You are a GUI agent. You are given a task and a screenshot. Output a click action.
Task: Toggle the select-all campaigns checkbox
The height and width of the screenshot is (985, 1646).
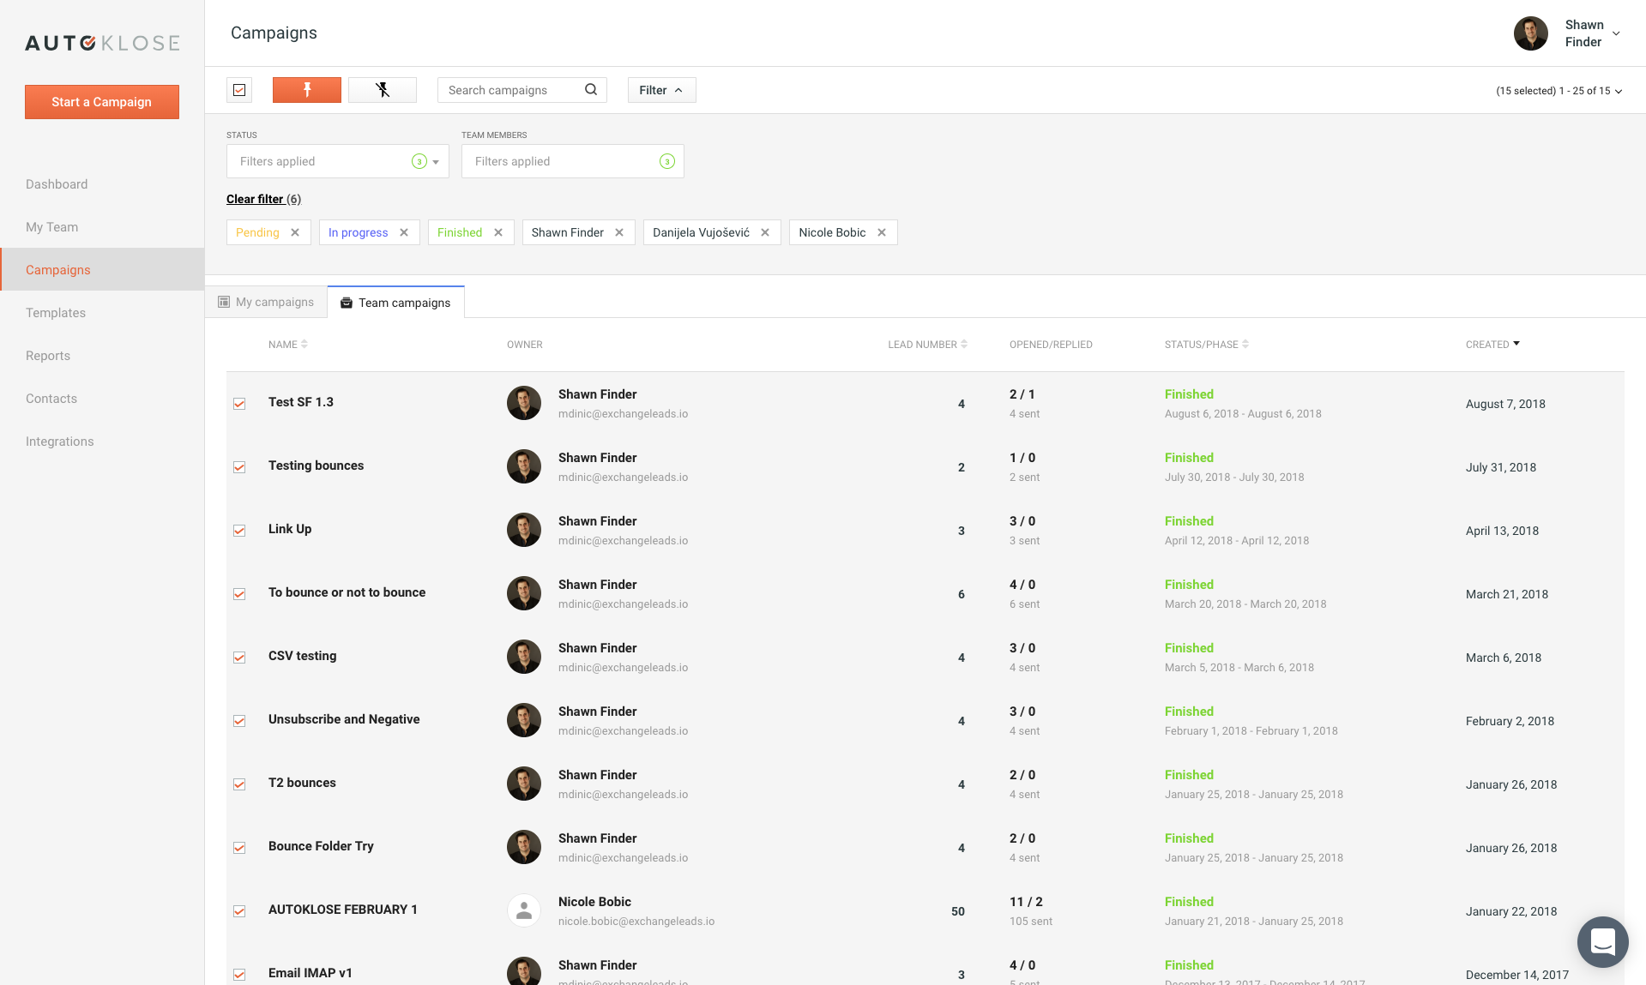tap(239, 90)
